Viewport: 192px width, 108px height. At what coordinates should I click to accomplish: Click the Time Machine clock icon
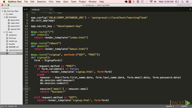point(142,1)
